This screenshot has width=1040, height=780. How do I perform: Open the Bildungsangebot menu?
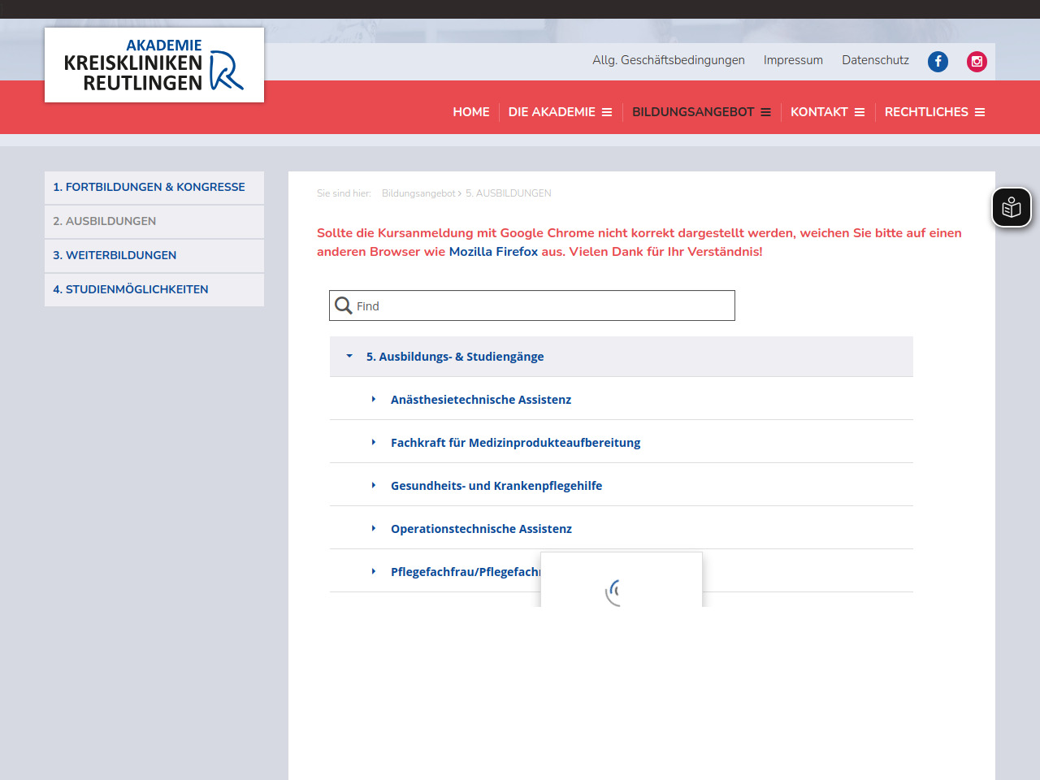(x=693, y=112)
